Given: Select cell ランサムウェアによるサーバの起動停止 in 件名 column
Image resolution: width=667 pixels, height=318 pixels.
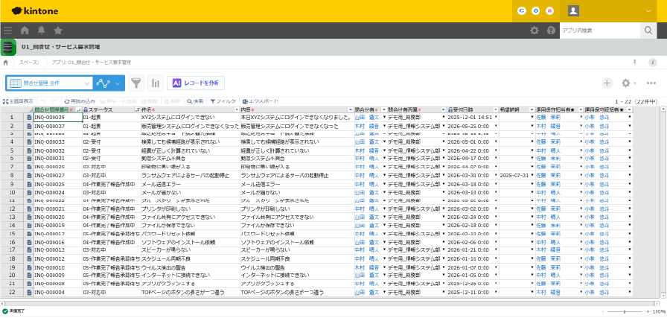Looking at the screenshot, I should 190,176.
